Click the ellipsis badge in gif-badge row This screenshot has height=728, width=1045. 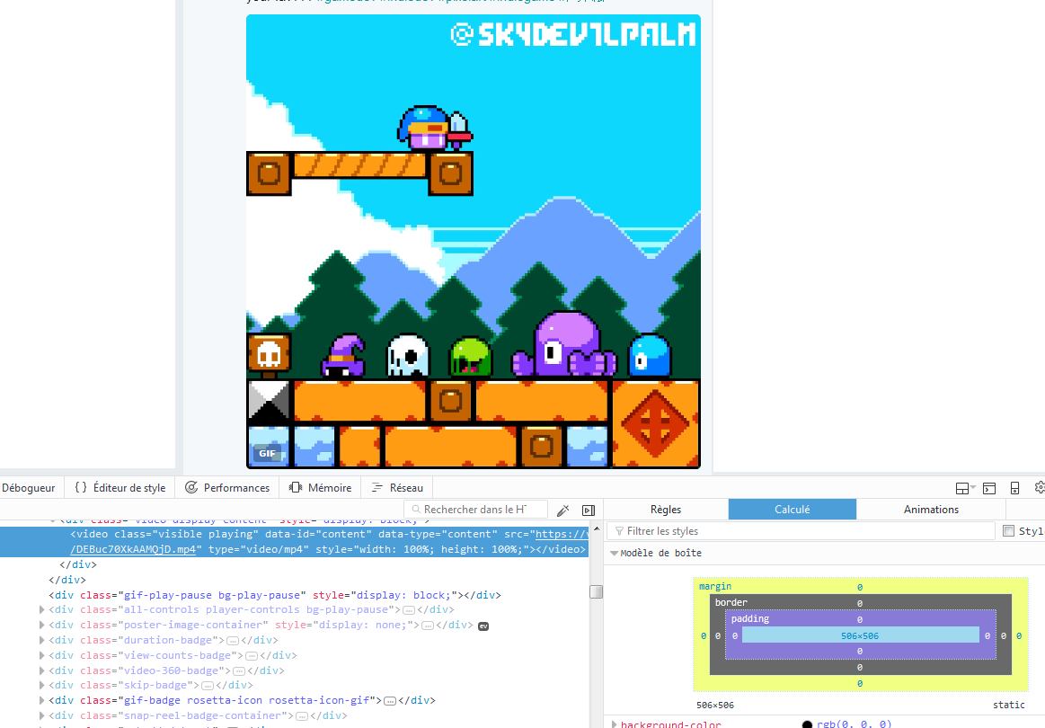coord(390,701)
